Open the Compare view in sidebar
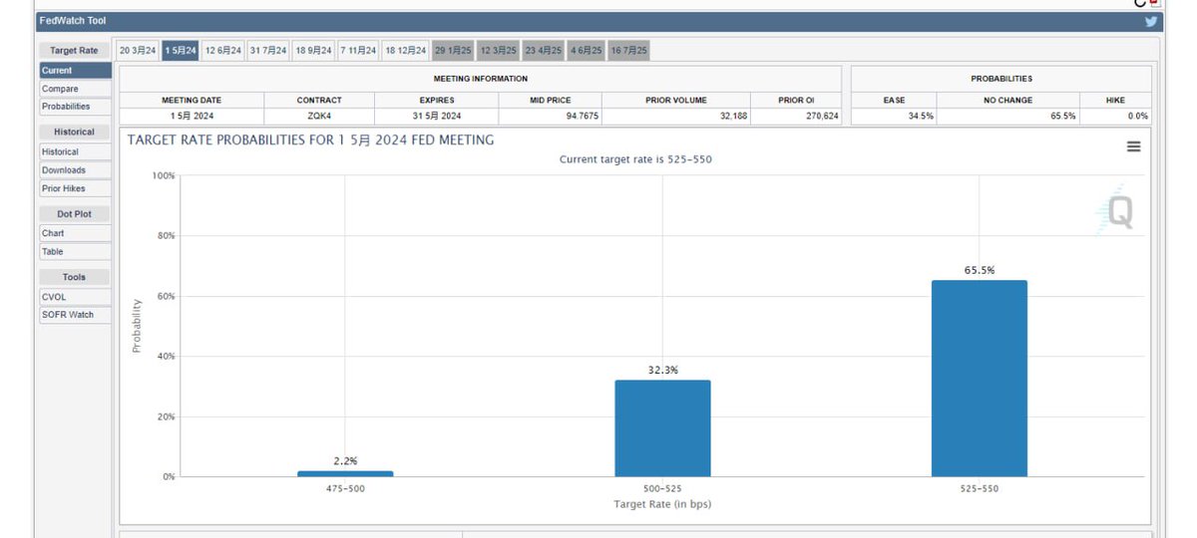This screenshot has width=1197, height=538. [x=75, y=89]
